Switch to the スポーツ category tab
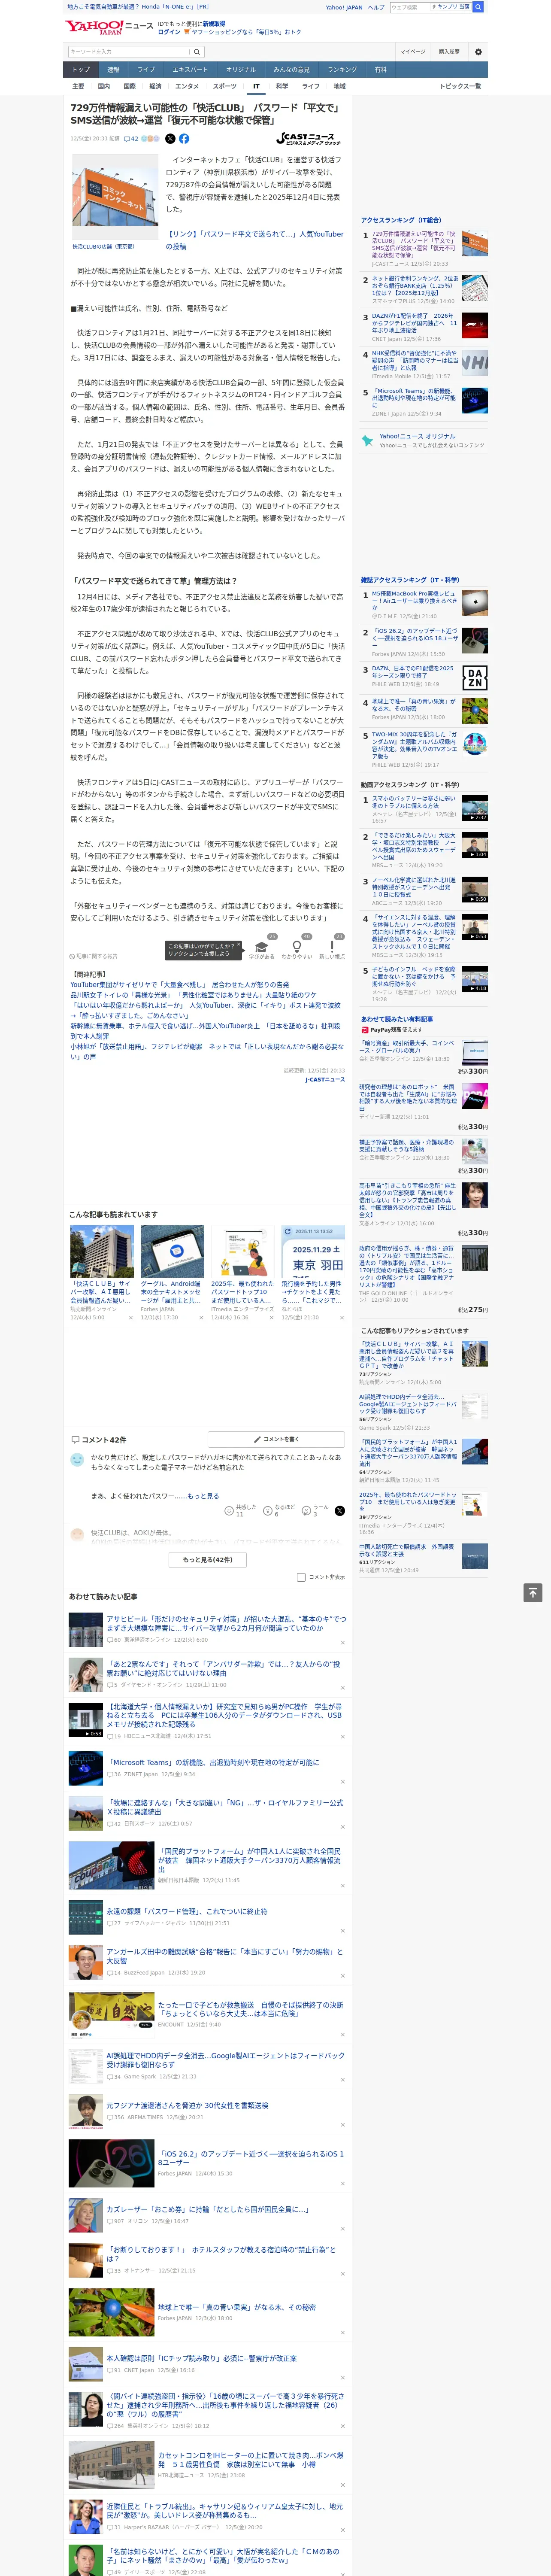This screenshot has width=551, height=2576. (225, 86)
